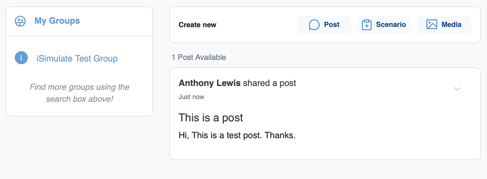Click the speech bubble Post icon
Image resolution: width=487 pixels, height=179 pixels.
[x=315, y=24]
